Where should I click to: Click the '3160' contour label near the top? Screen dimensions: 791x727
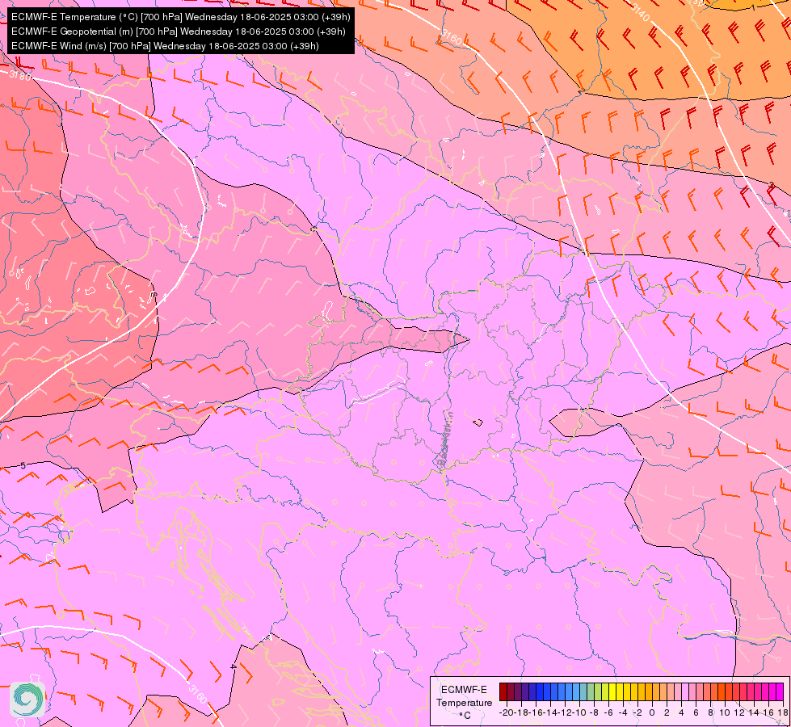tap(451, 37)
